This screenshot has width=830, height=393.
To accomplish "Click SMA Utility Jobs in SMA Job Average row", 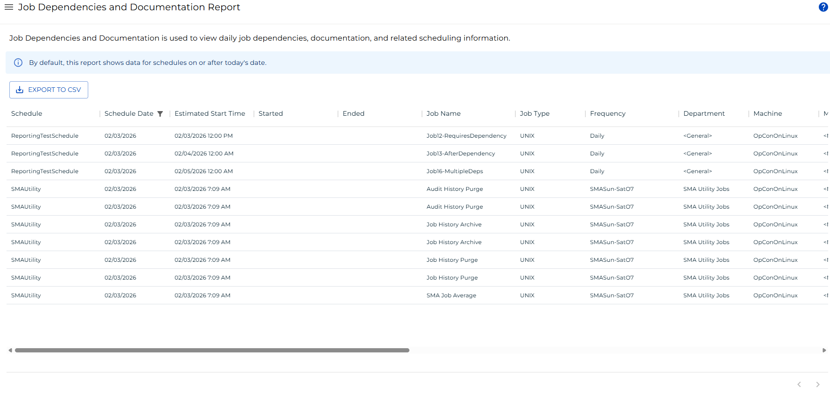I will [706, 295].
